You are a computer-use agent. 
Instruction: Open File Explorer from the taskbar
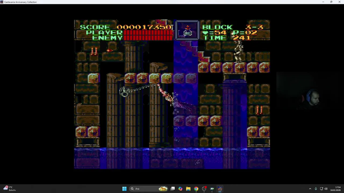[x=188, y=189]
